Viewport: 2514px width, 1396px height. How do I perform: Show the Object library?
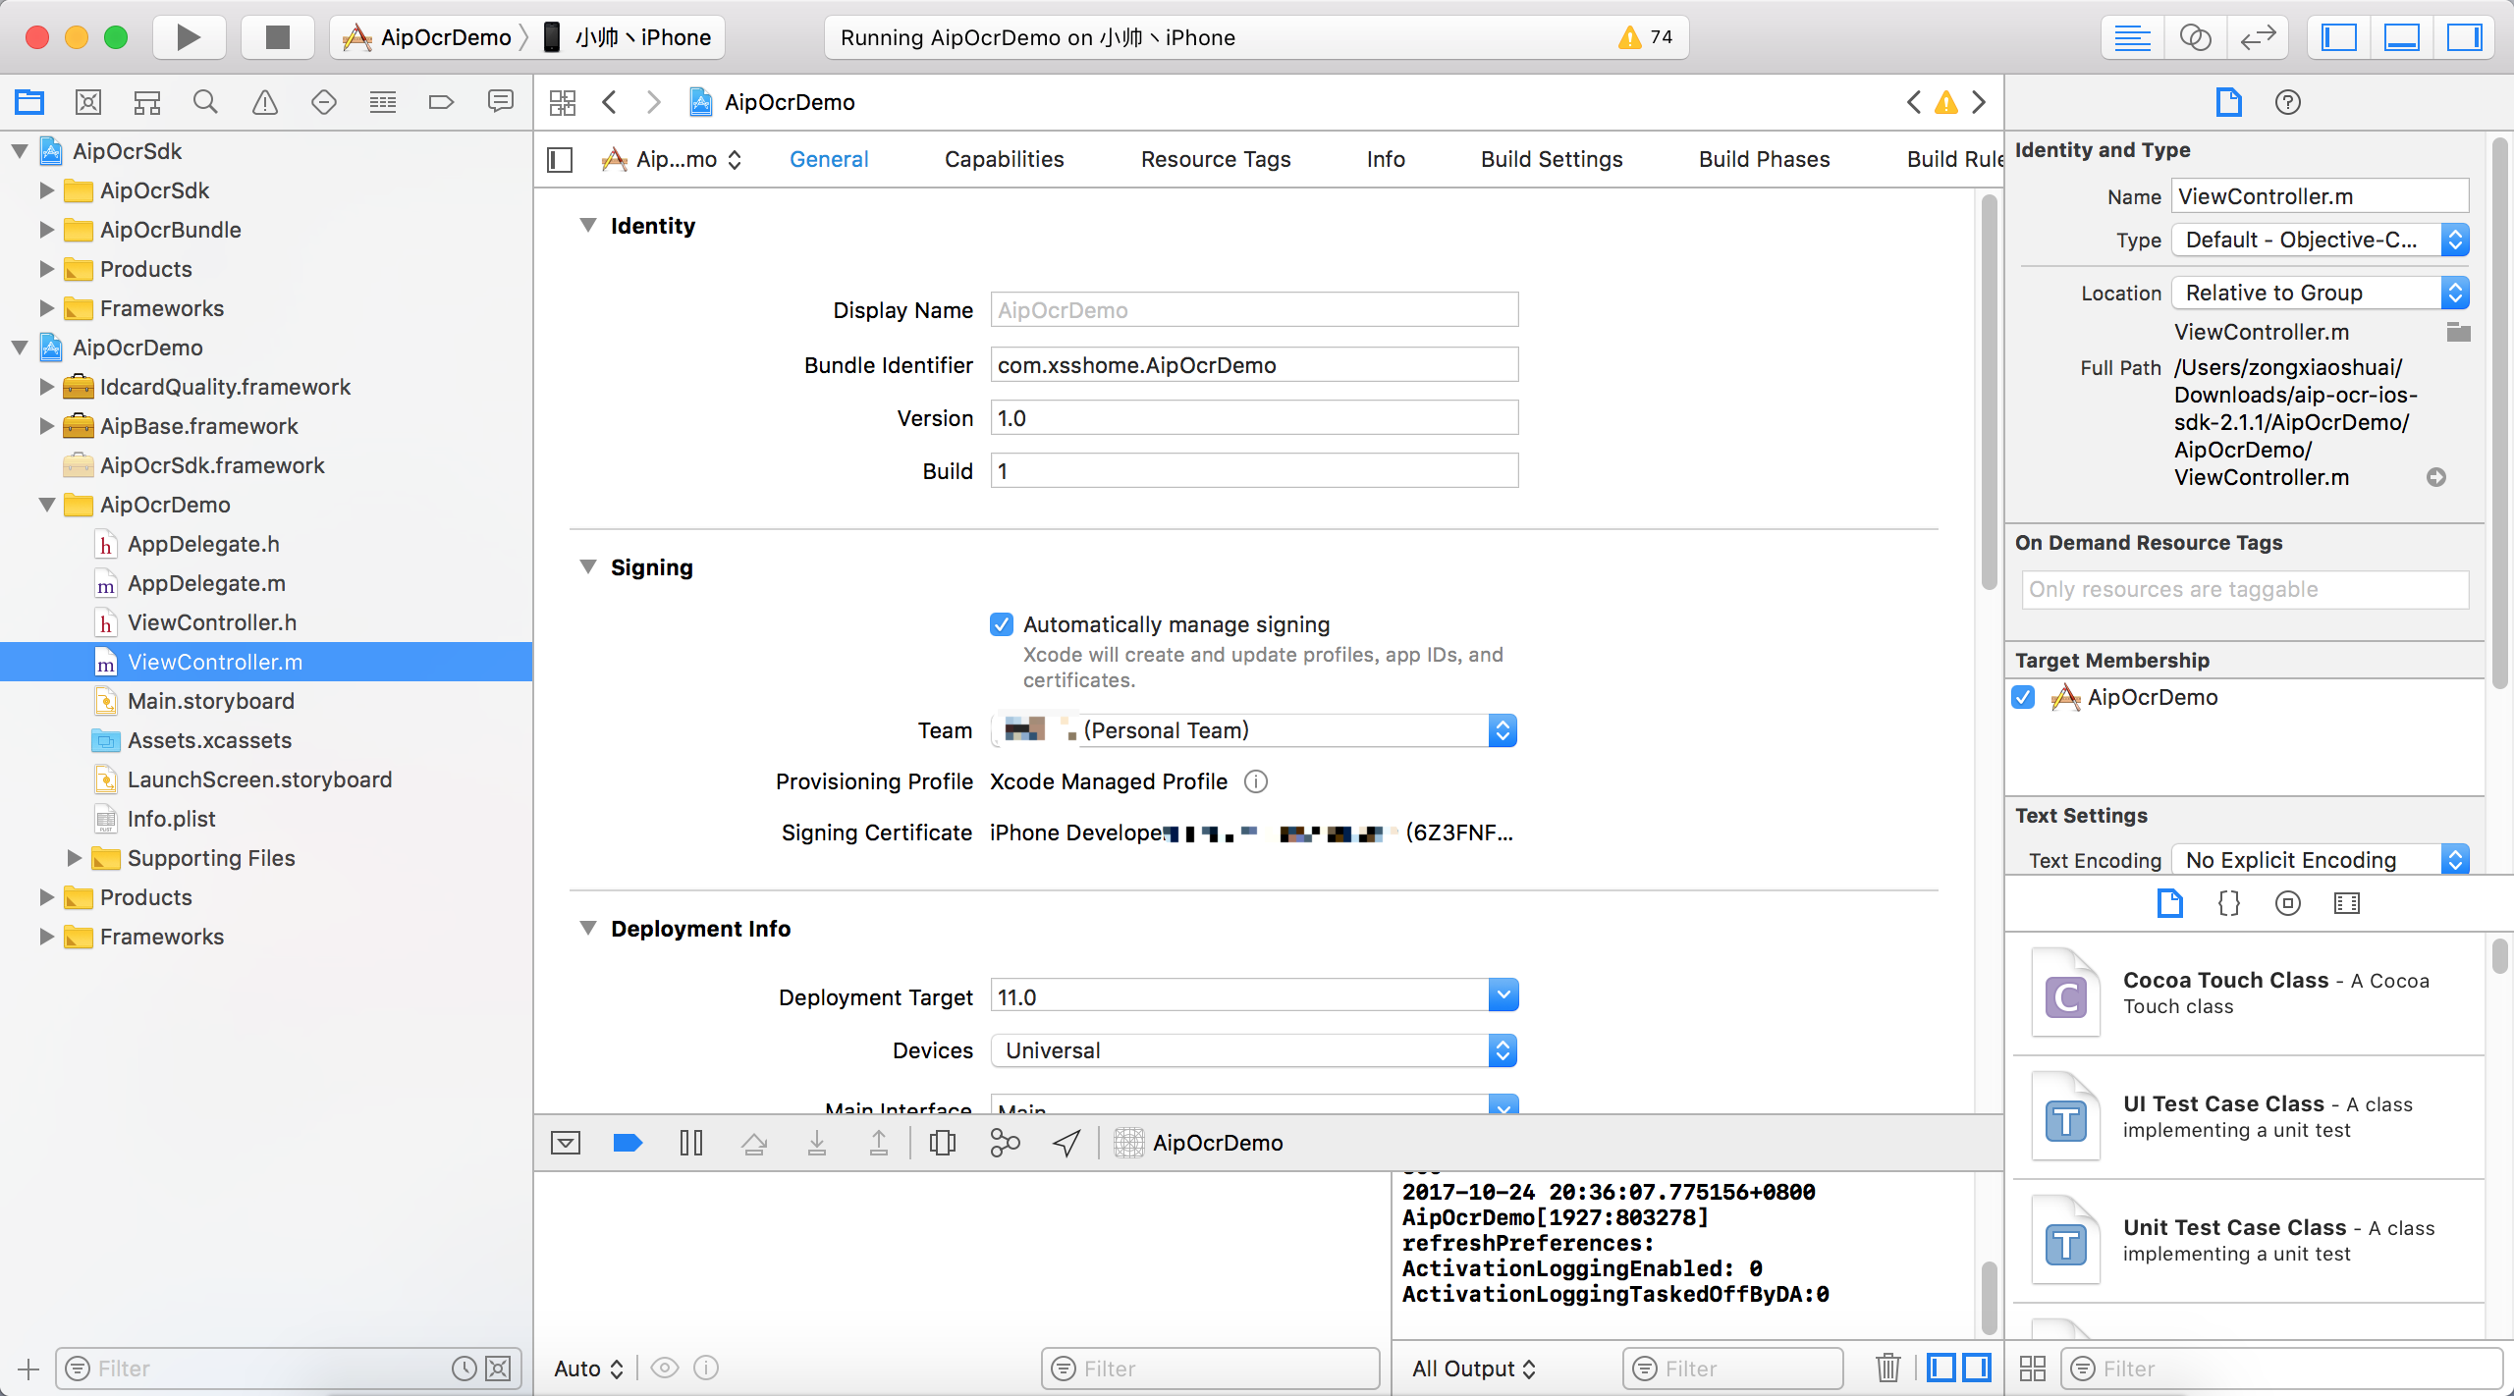click(2288, 903)
